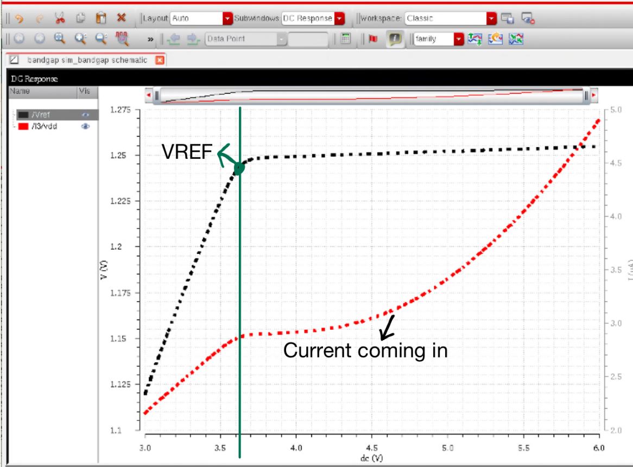The image size is (633, 467).
Task: Click the empty field beside Data Point
Action: 308,39
